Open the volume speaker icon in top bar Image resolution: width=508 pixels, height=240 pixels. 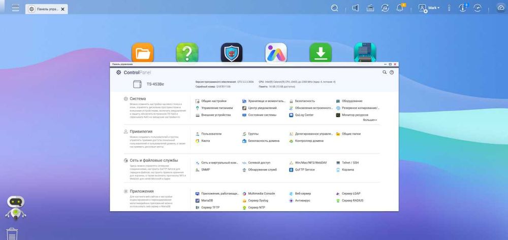click(x=356, y=8)
